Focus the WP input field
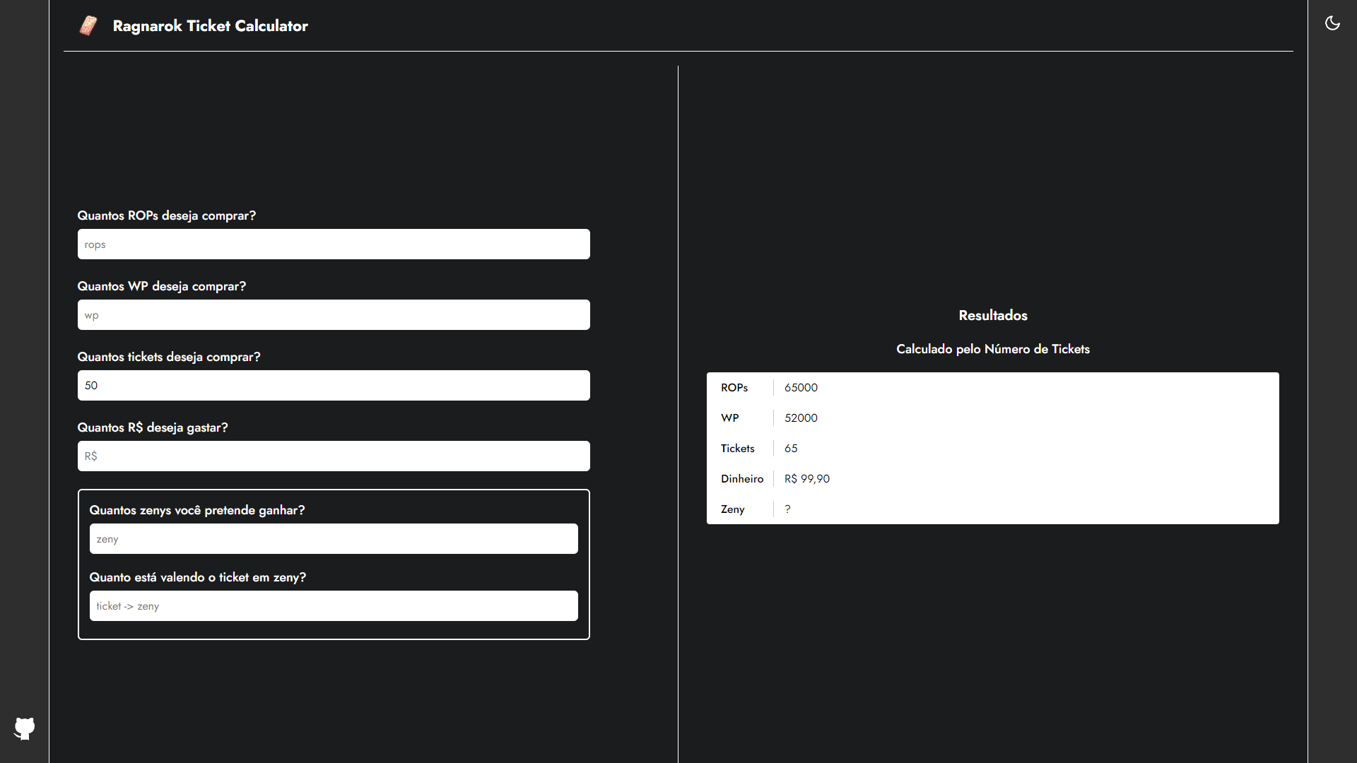 click(334, 315)
